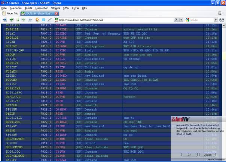226x162 pixels.
Task: Click the Opera icon in the title bar
Action: tap(3, 3)
